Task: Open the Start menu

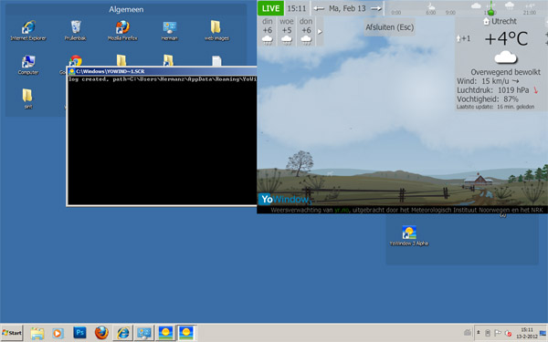Action: 12,333
